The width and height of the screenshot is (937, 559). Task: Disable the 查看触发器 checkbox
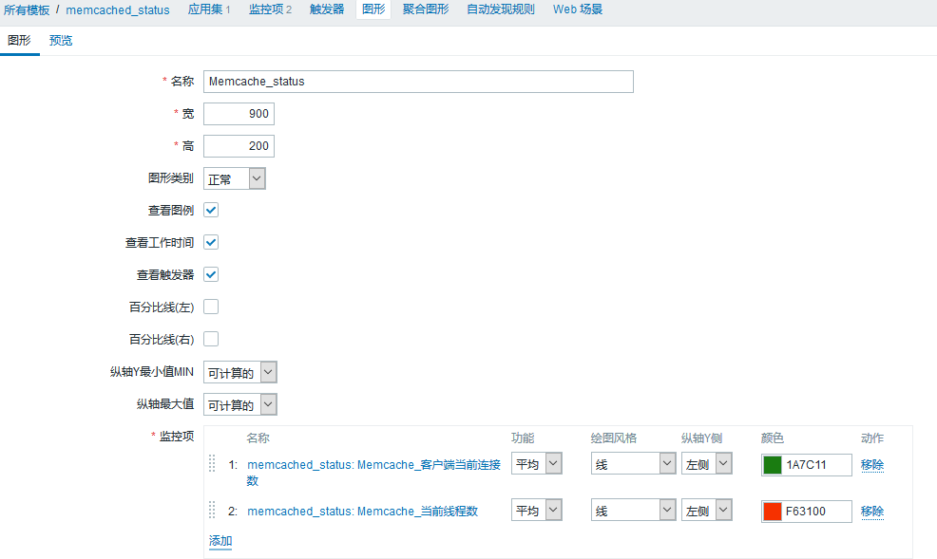[x=212, y=274]
